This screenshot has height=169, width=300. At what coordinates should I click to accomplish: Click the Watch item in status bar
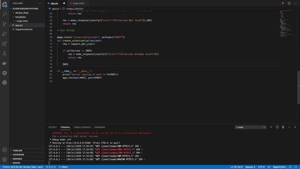(63, 167)
